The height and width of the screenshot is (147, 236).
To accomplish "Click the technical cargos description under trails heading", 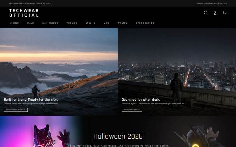I will pos(31,104).
